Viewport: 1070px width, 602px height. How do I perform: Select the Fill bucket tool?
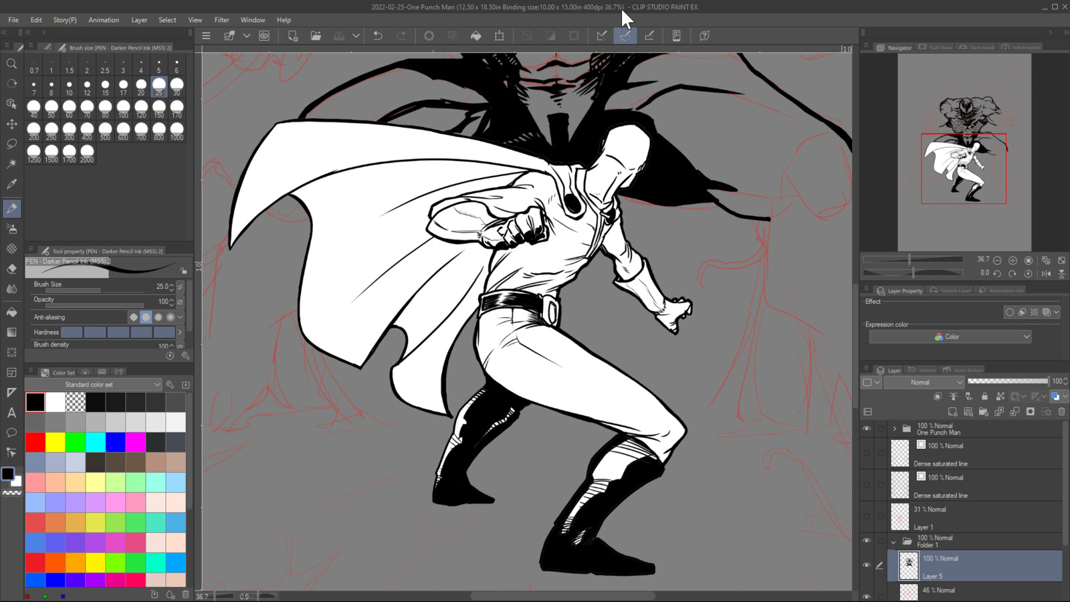point(11,312)
